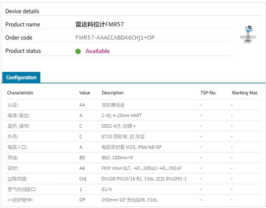Click the Value column header

click(84, 93)
